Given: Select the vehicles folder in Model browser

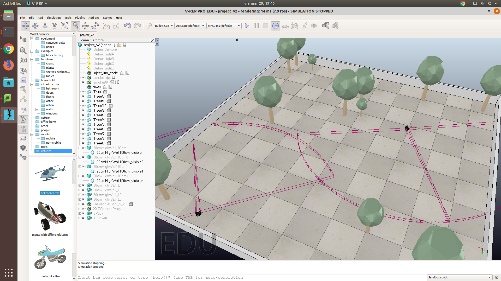Looking at the screenshot, I should [x=46, y=151].
